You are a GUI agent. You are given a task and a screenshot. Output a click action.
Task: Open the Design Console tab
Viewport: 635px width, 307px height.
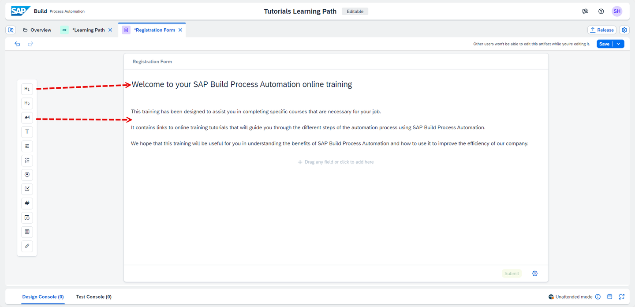tap(43, 297)
